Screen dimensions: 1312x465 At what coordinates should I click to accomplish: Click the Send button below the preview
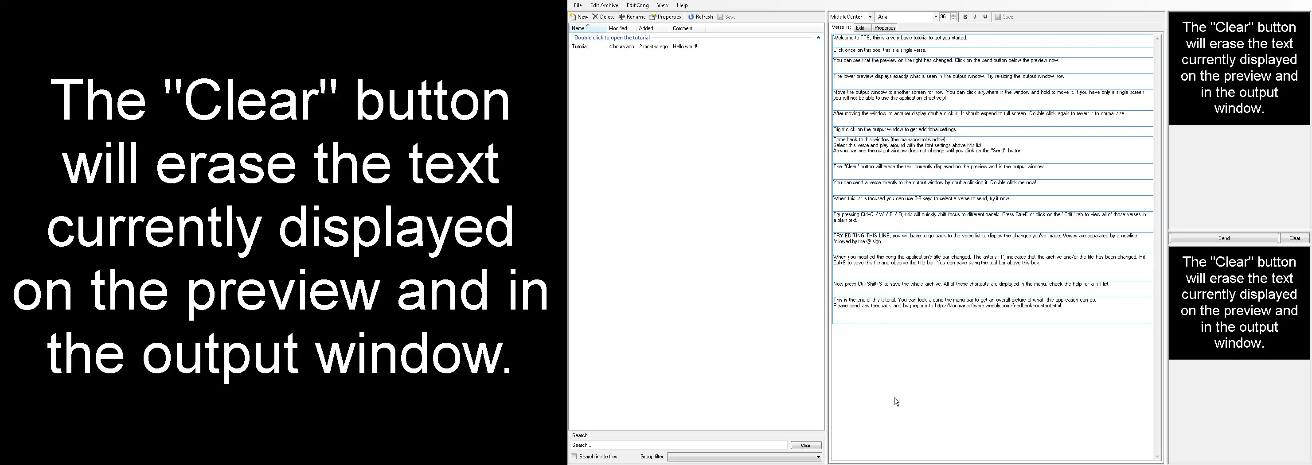[x=1224, y=238]
